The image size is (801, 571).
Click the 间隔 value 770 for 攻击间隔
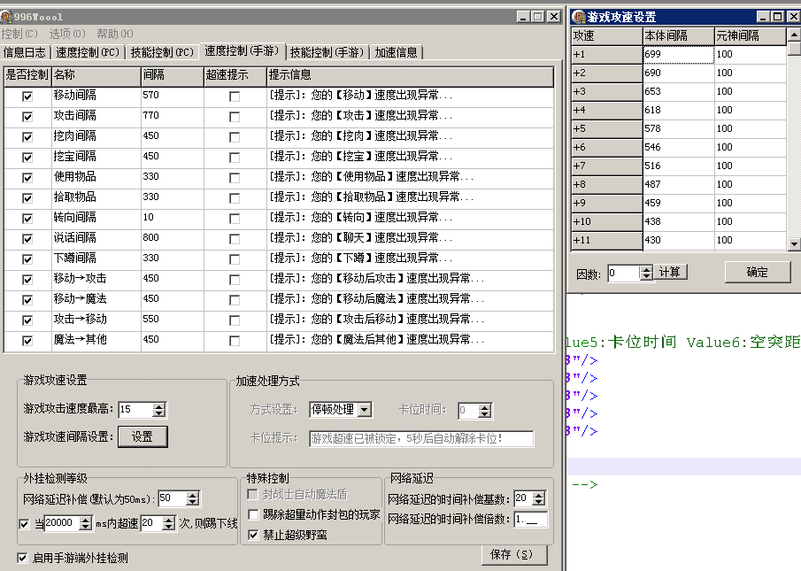pos(173,116)
